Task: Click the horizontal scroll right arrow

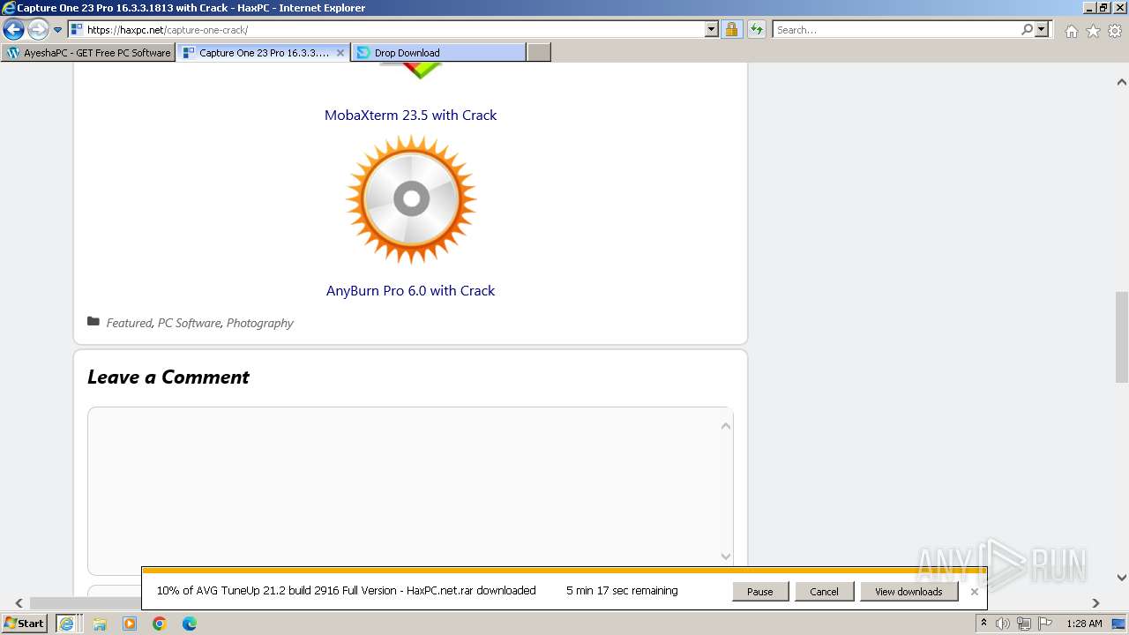Action: pyautogui.click(x=1095, y=603)
